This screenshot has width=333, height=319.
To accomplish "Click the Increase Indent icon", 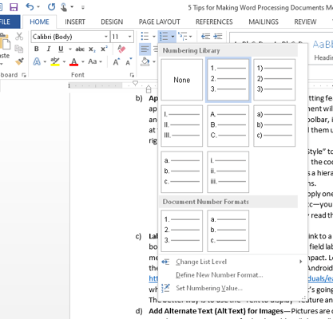I will 218,36.
